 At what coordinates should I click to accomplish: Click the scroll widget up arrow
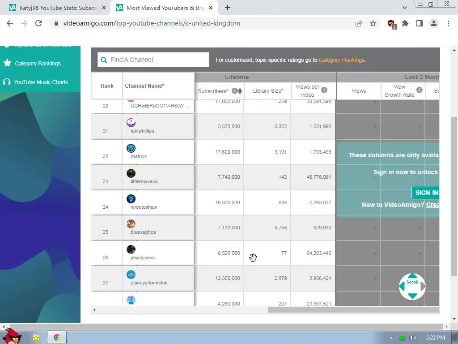[412, 276]
